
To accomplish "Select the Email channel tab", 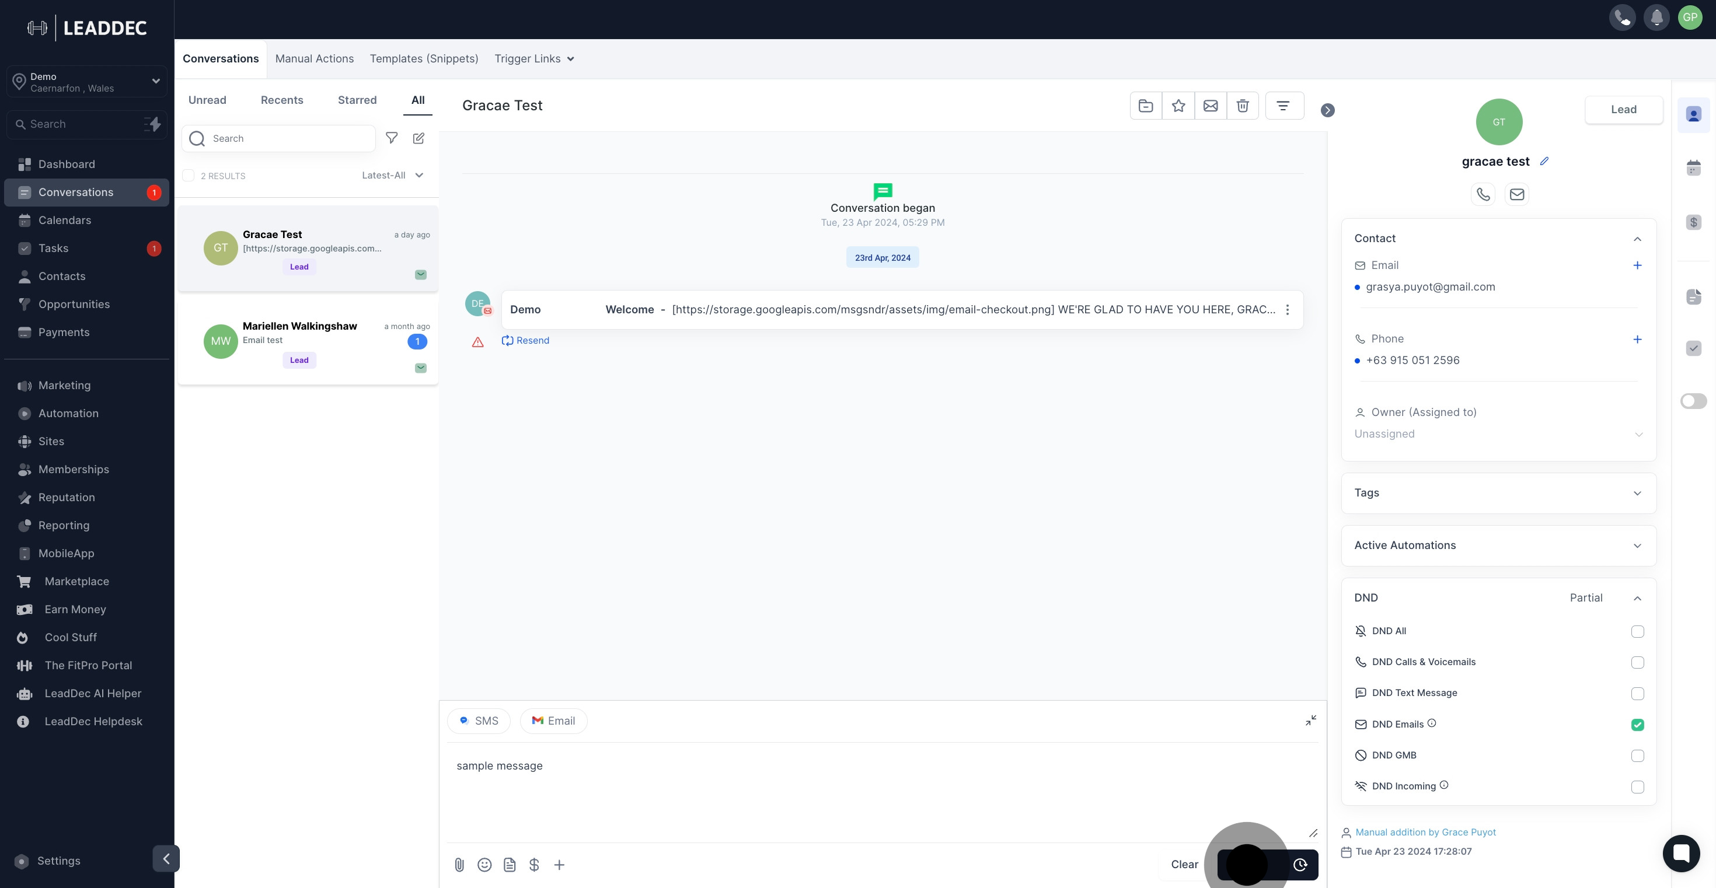I will point(553,721).
